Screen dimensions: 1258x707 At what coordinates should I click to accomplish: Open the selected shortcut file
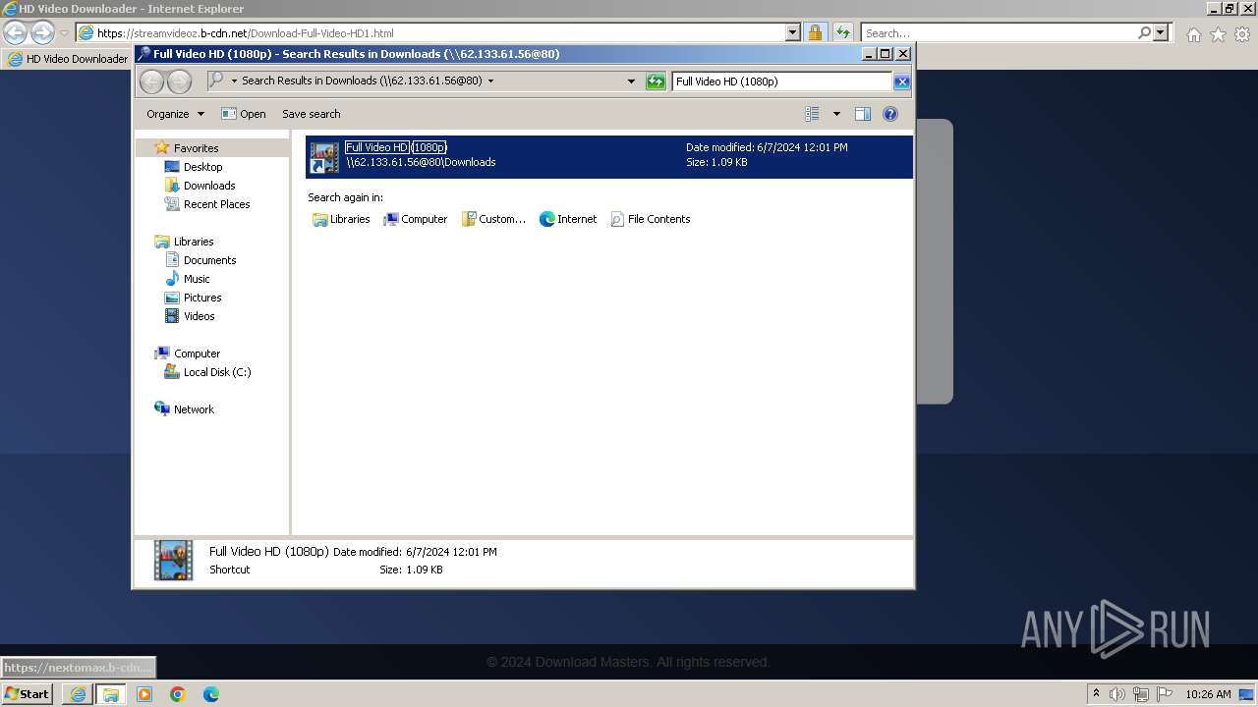[244, 114]
